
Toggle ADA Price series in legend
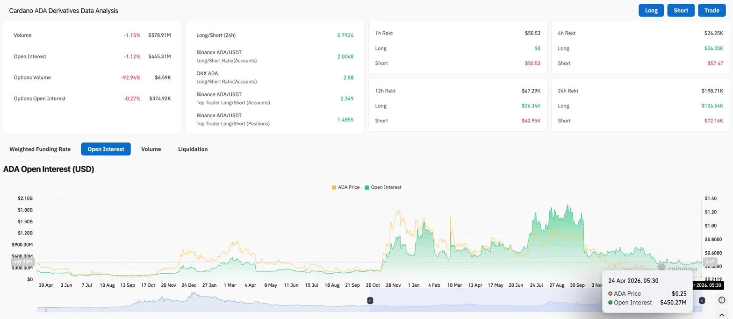pos(349,187)
